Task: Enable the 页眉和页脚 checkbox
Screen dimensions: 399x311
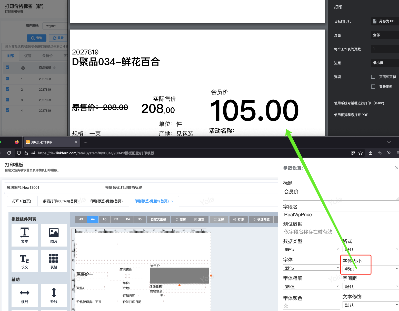Action: coord(373,77)
